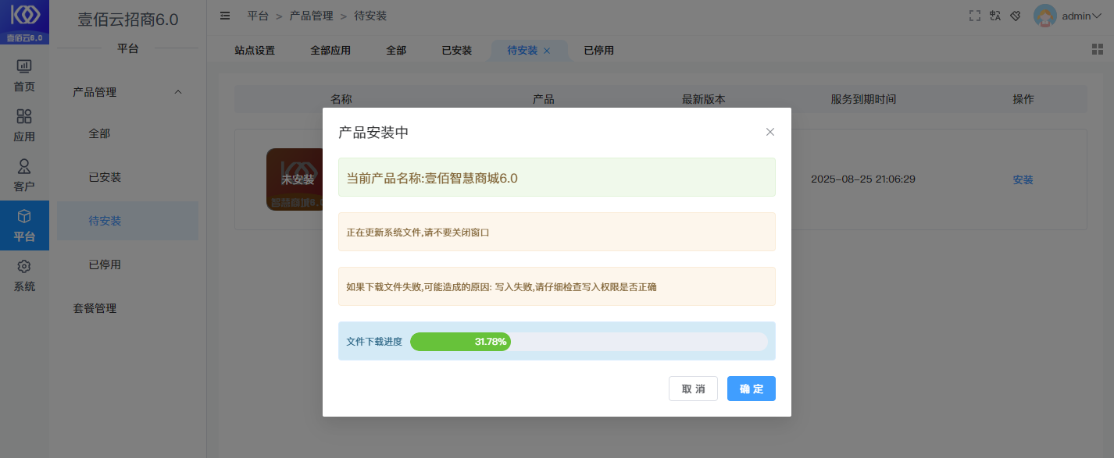Screen dimensions: 1114x458
Task: Collapse the 产品管理 menu group
Action: (127, 92)
